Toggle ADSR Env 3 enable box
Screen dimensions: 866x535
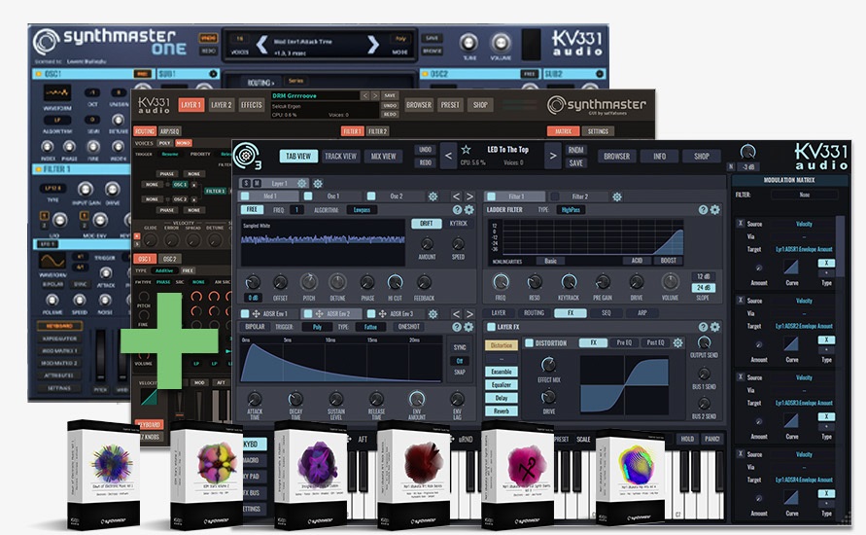[371, 314]
